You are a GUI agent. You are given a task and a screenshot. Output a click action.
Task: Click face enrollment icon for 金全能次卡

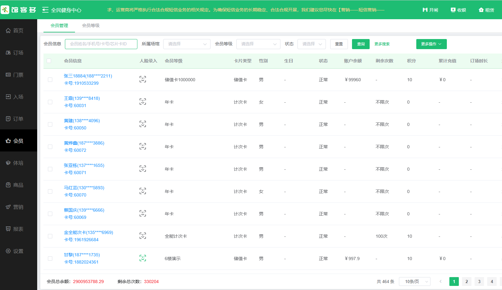143,236
